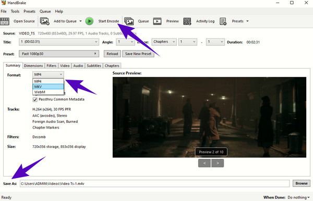Click the Save New Preset button
This screenshot has height=201, width=313.
click(x=138, y=54)
